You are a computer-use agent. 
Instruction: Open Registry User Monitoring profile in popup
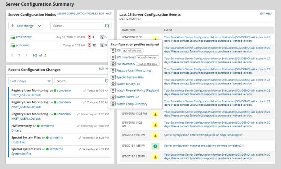click(x=134, y=70)
